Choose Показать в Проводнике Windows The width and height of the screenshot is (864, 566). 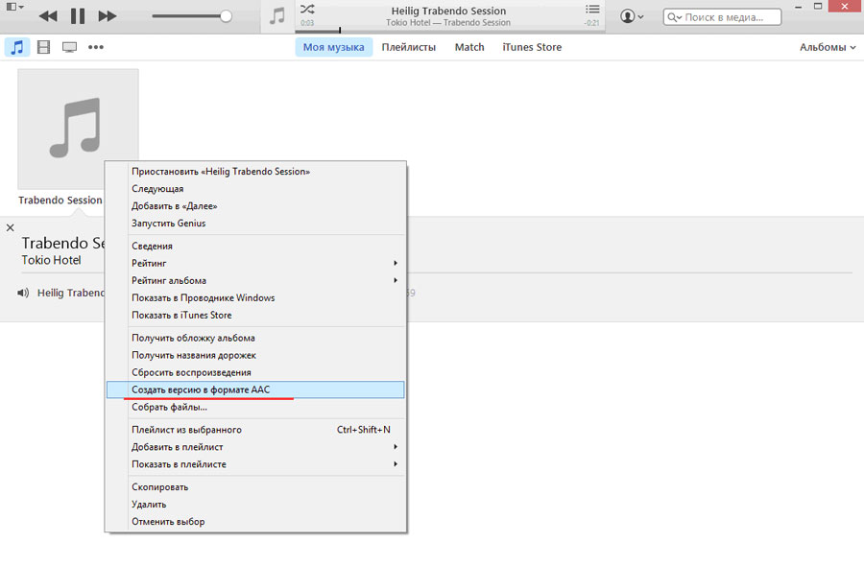coord(203,297)
